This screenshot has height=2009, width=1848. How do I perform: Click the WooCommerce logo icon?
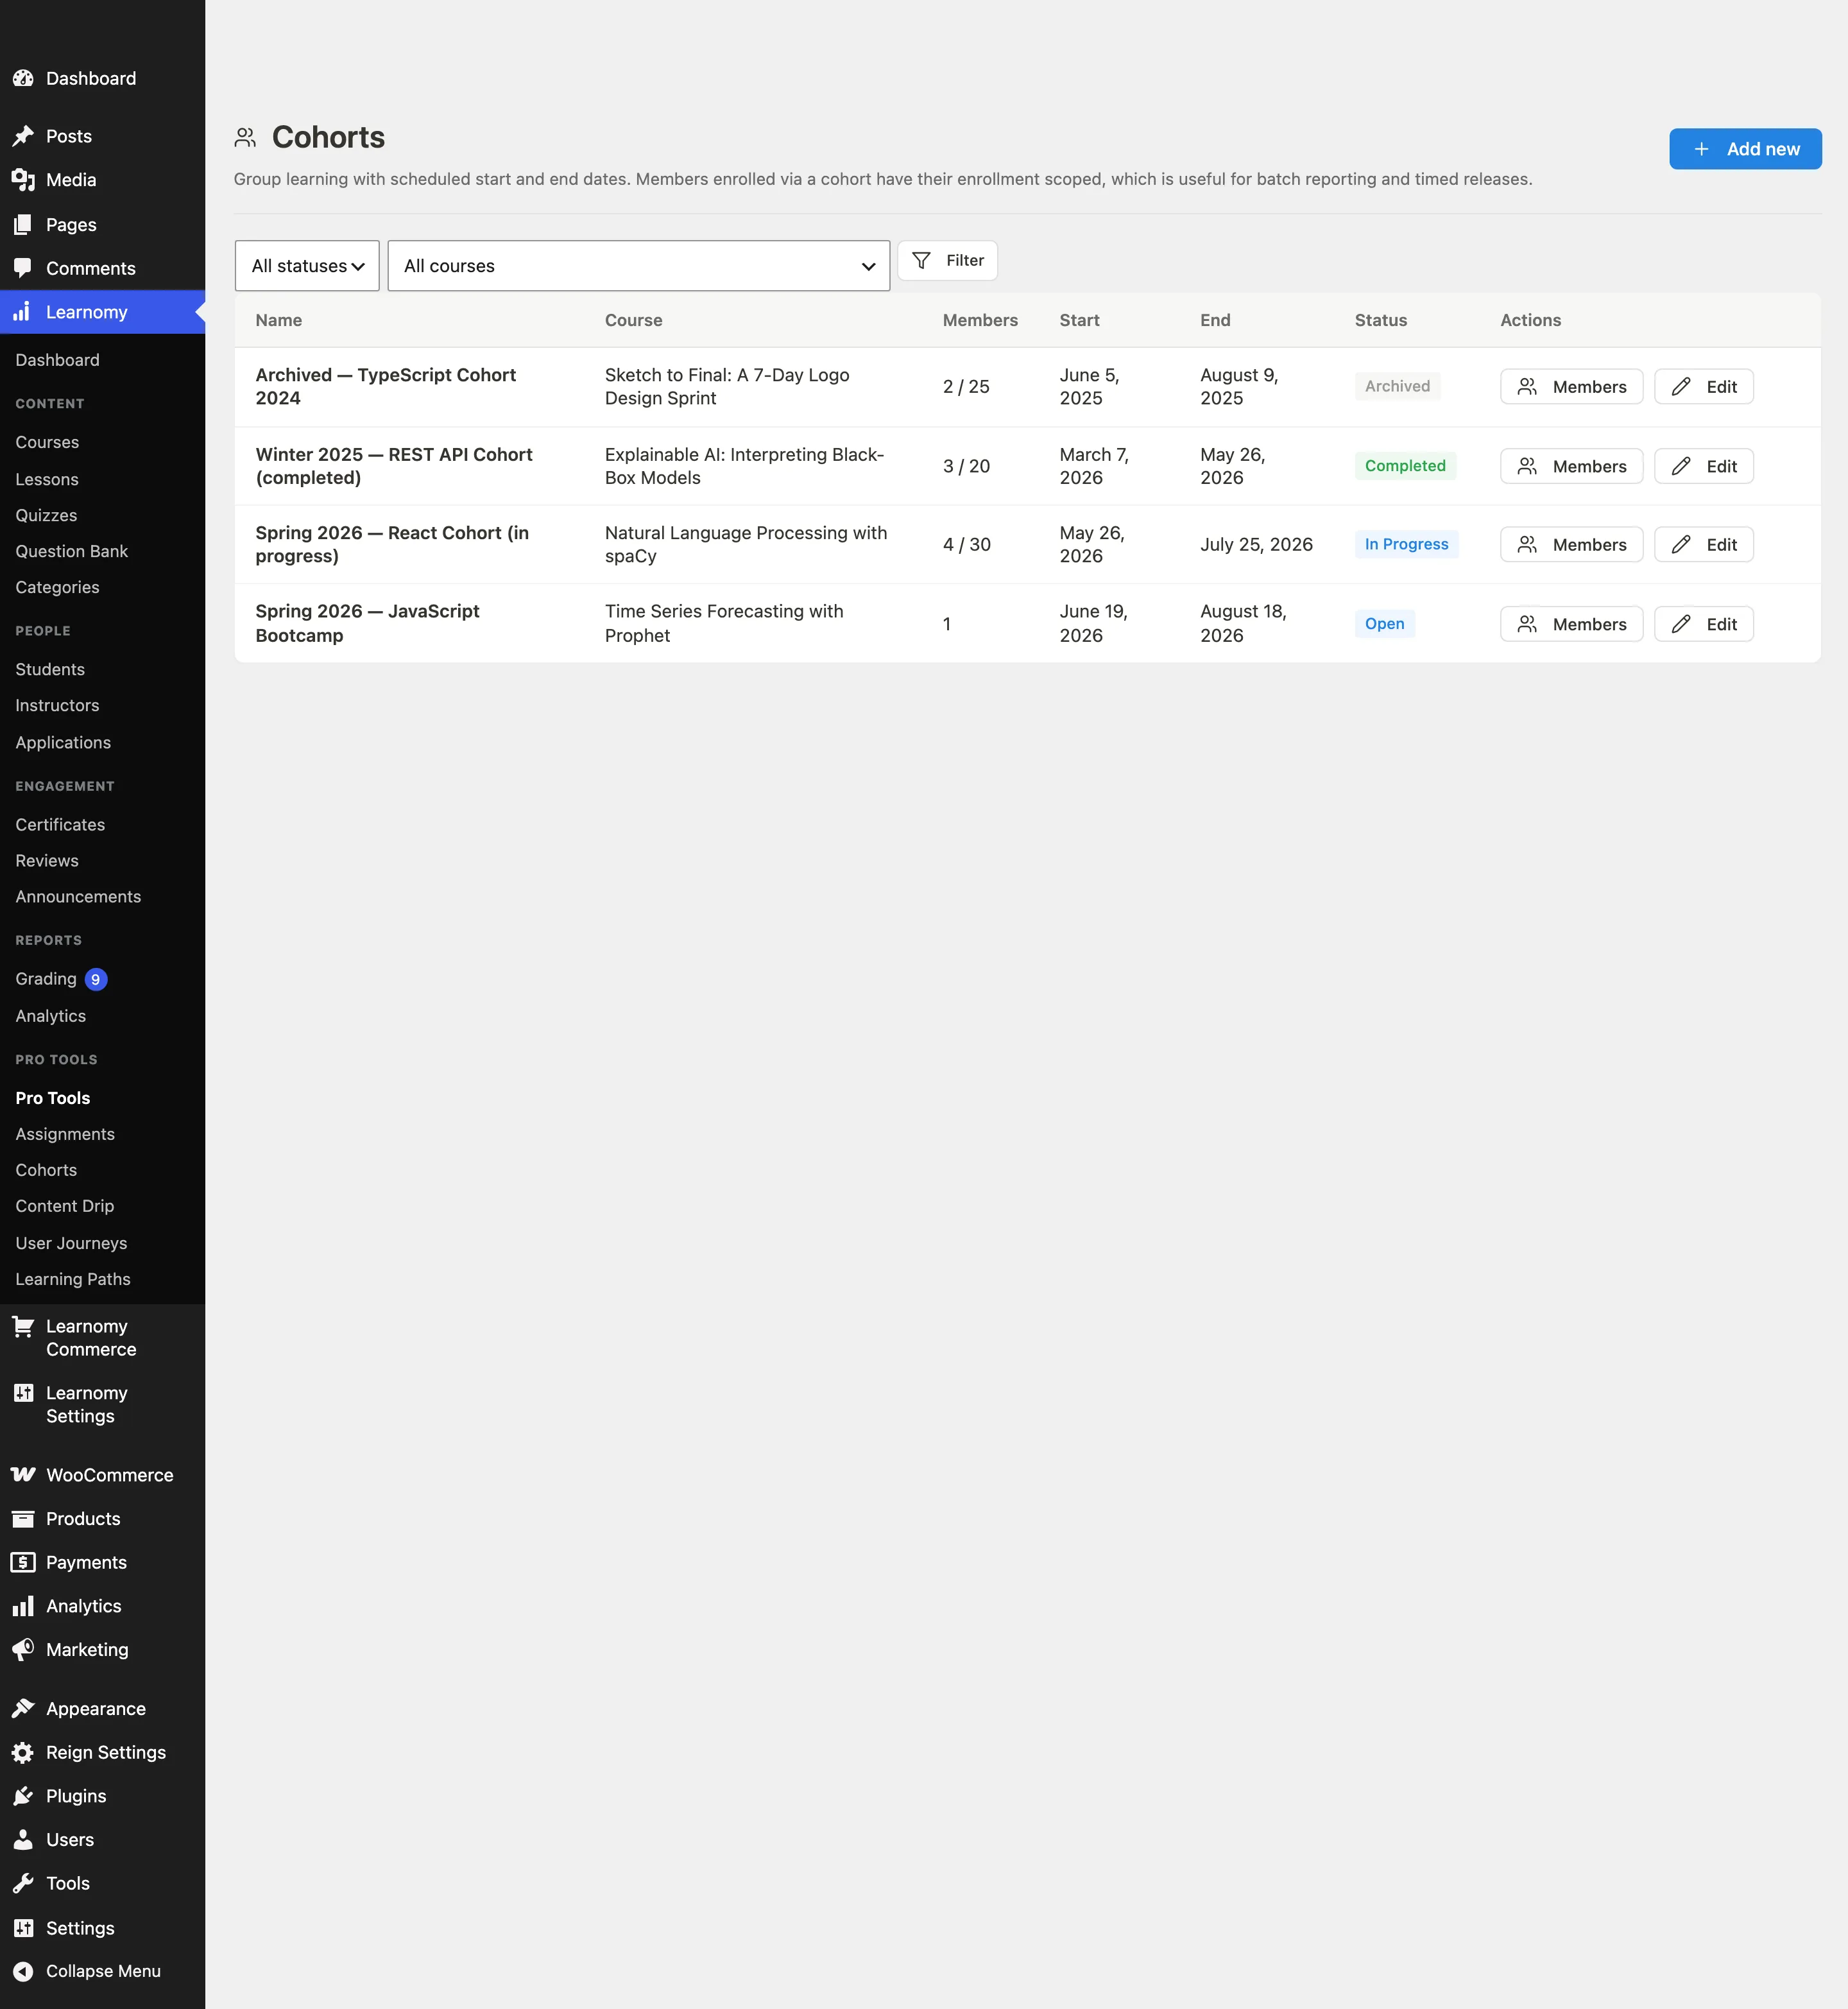click(23, 1475)
